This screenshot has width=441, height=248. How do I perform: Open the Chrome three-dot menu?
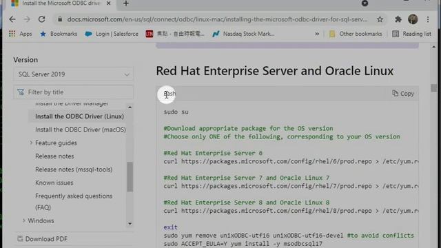coord(428,19)
